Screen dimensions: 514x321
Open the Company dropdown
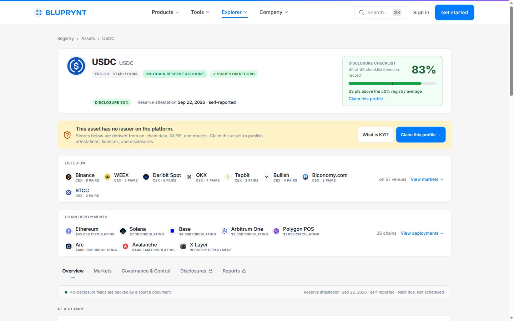(x=274, y=12)
